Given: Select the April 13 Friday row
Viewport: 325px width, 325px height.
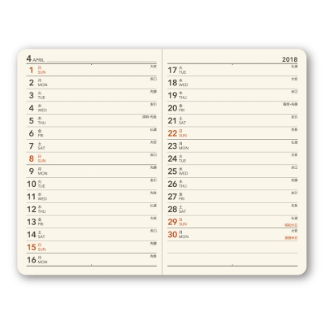Looking at the screenshot, I should click(92, 222).
